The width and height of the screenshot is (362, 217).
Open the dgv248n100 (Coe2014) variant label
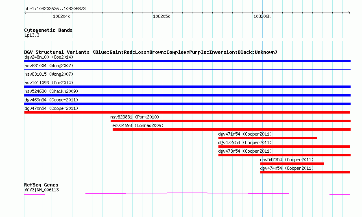tap(49, 57)
